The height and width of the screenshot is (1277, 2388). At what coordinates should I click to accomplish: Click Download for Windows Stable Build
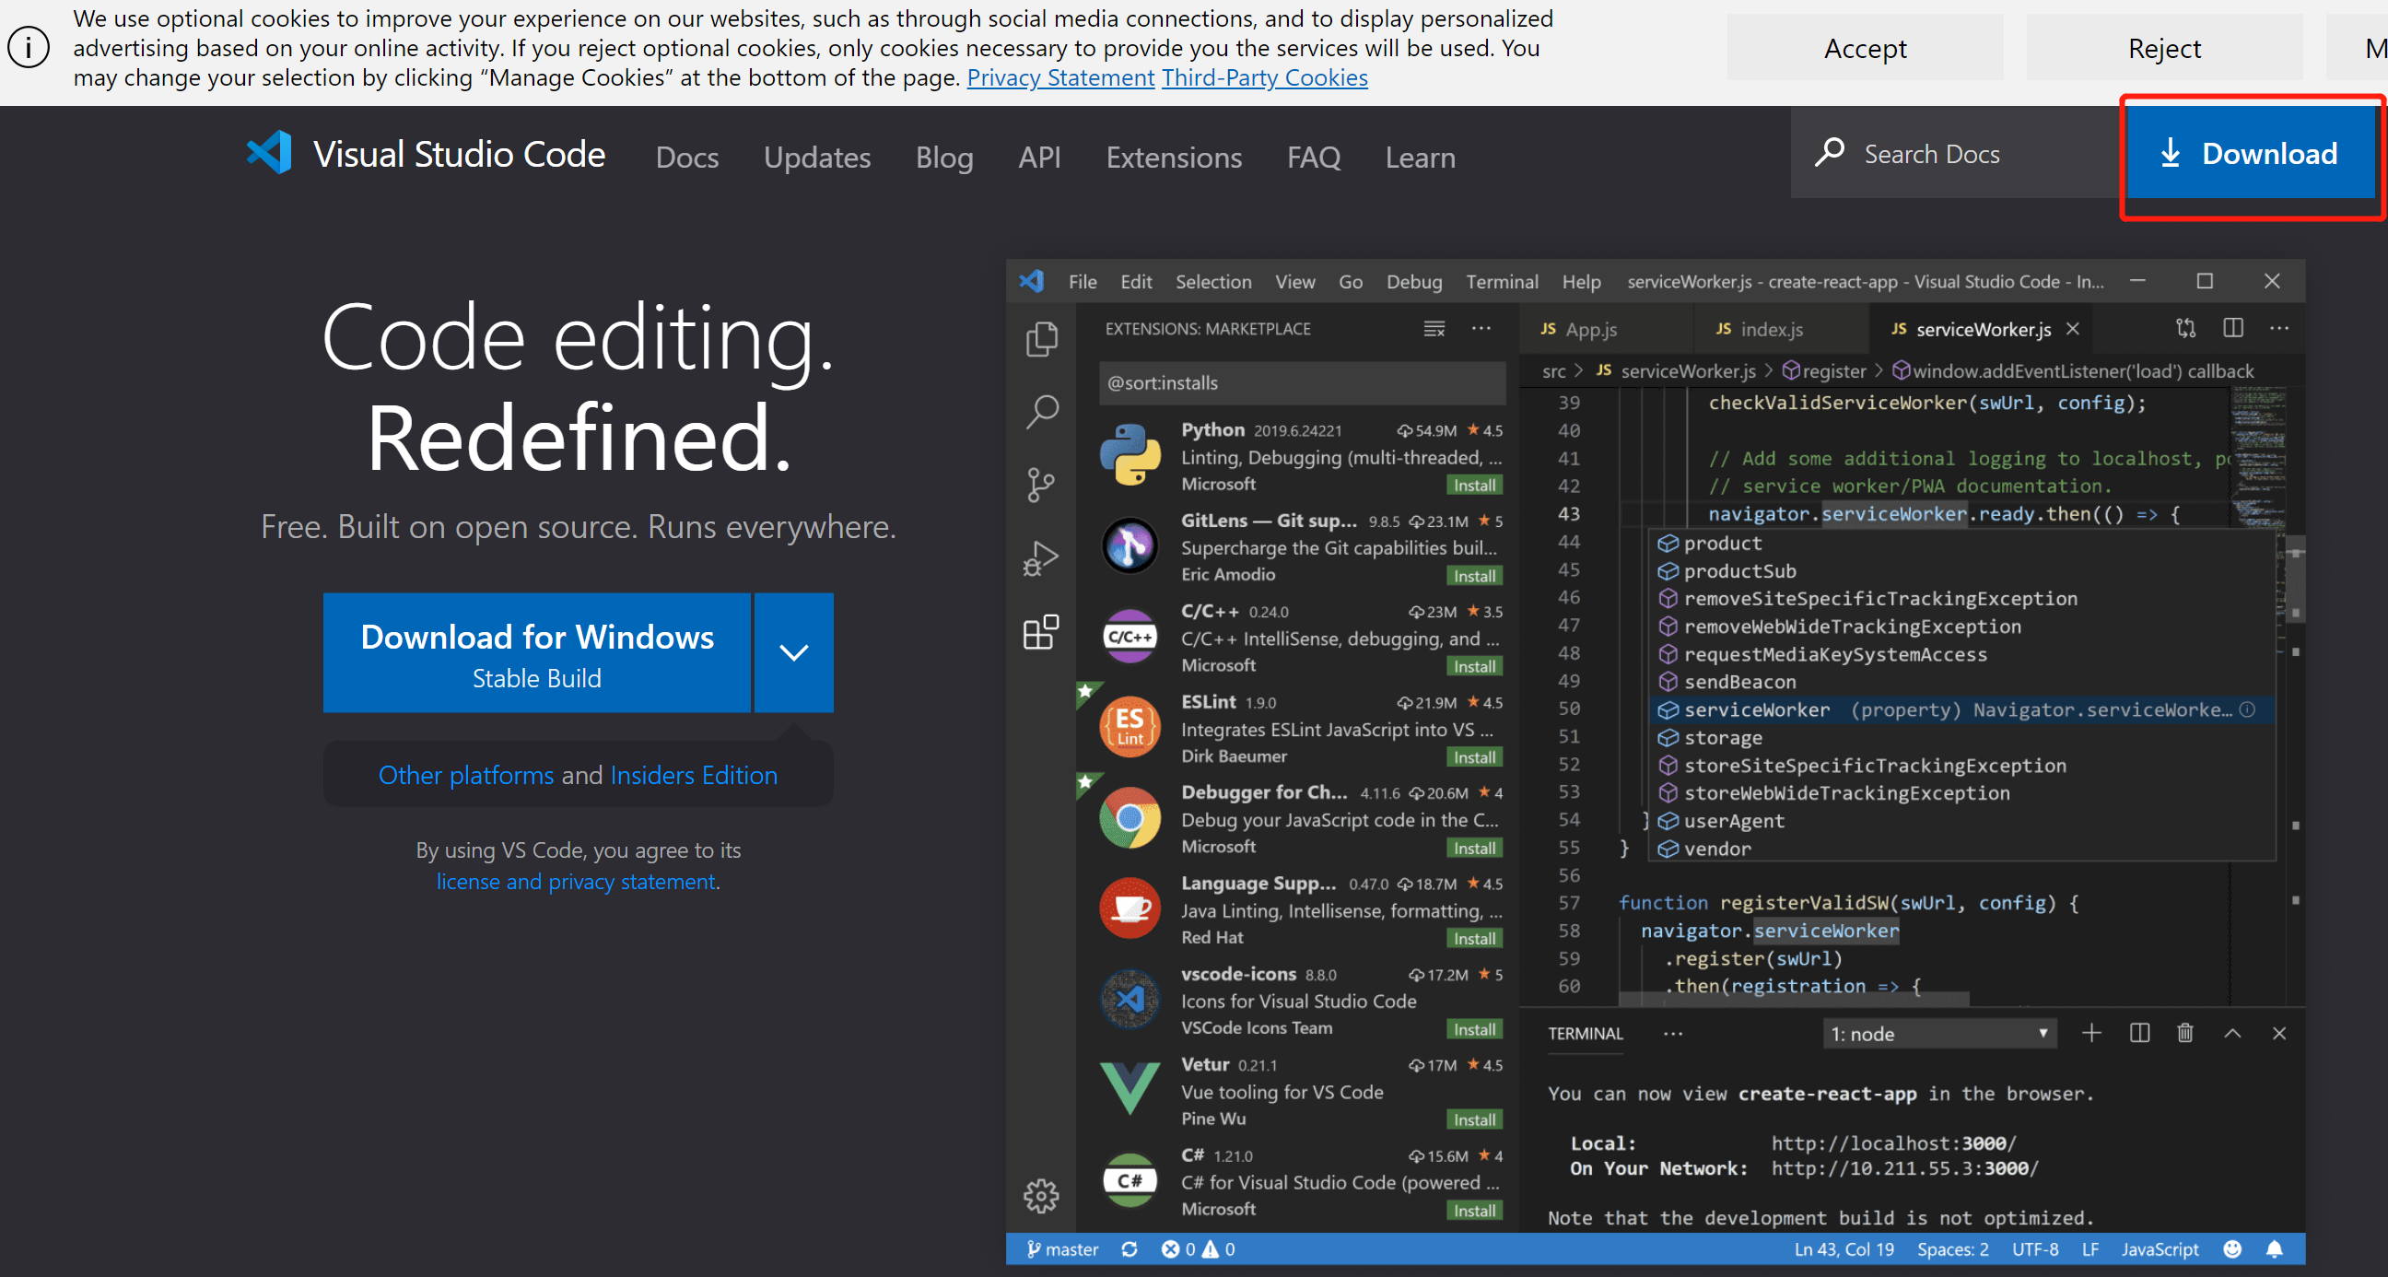[x=537, y=653]
